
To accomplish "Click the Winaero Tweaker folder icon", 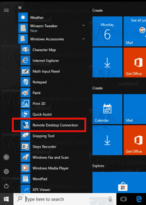I will coord(23,28).
